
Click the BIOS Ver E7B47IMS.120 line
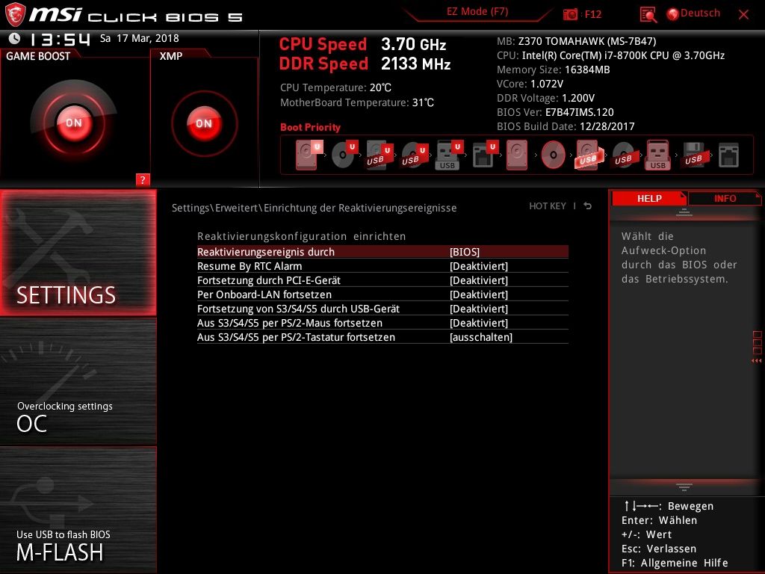point(555,112)
